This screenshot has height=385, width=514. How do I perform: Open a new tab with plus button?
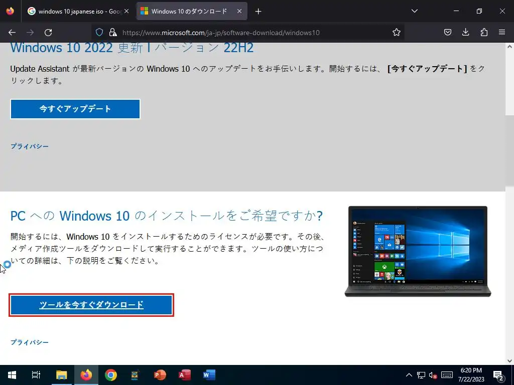[259, 12]
